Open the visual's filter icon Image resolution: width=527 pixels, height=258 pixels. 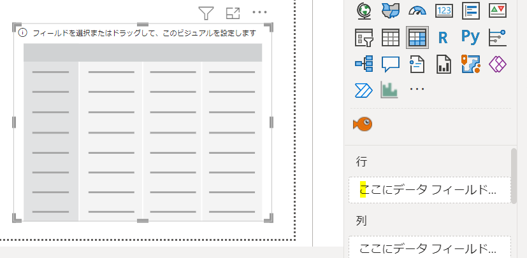tap(205, 13)
